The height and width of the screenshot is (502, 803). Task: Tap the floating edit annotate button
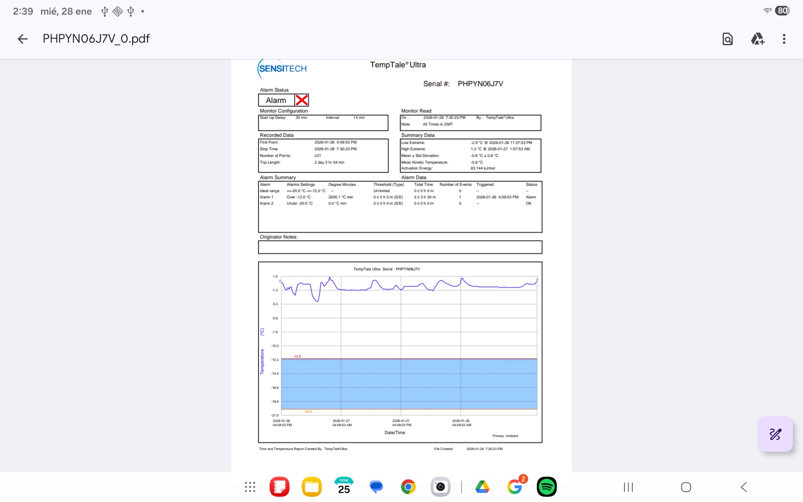click(775, 434)
